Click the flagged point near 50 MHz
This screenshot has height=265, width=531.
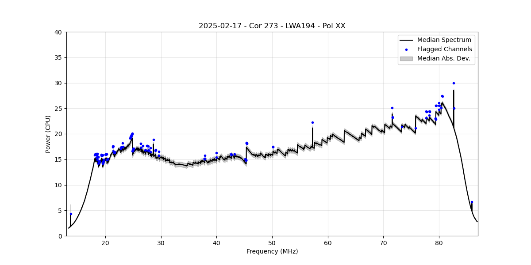point(273,147)
